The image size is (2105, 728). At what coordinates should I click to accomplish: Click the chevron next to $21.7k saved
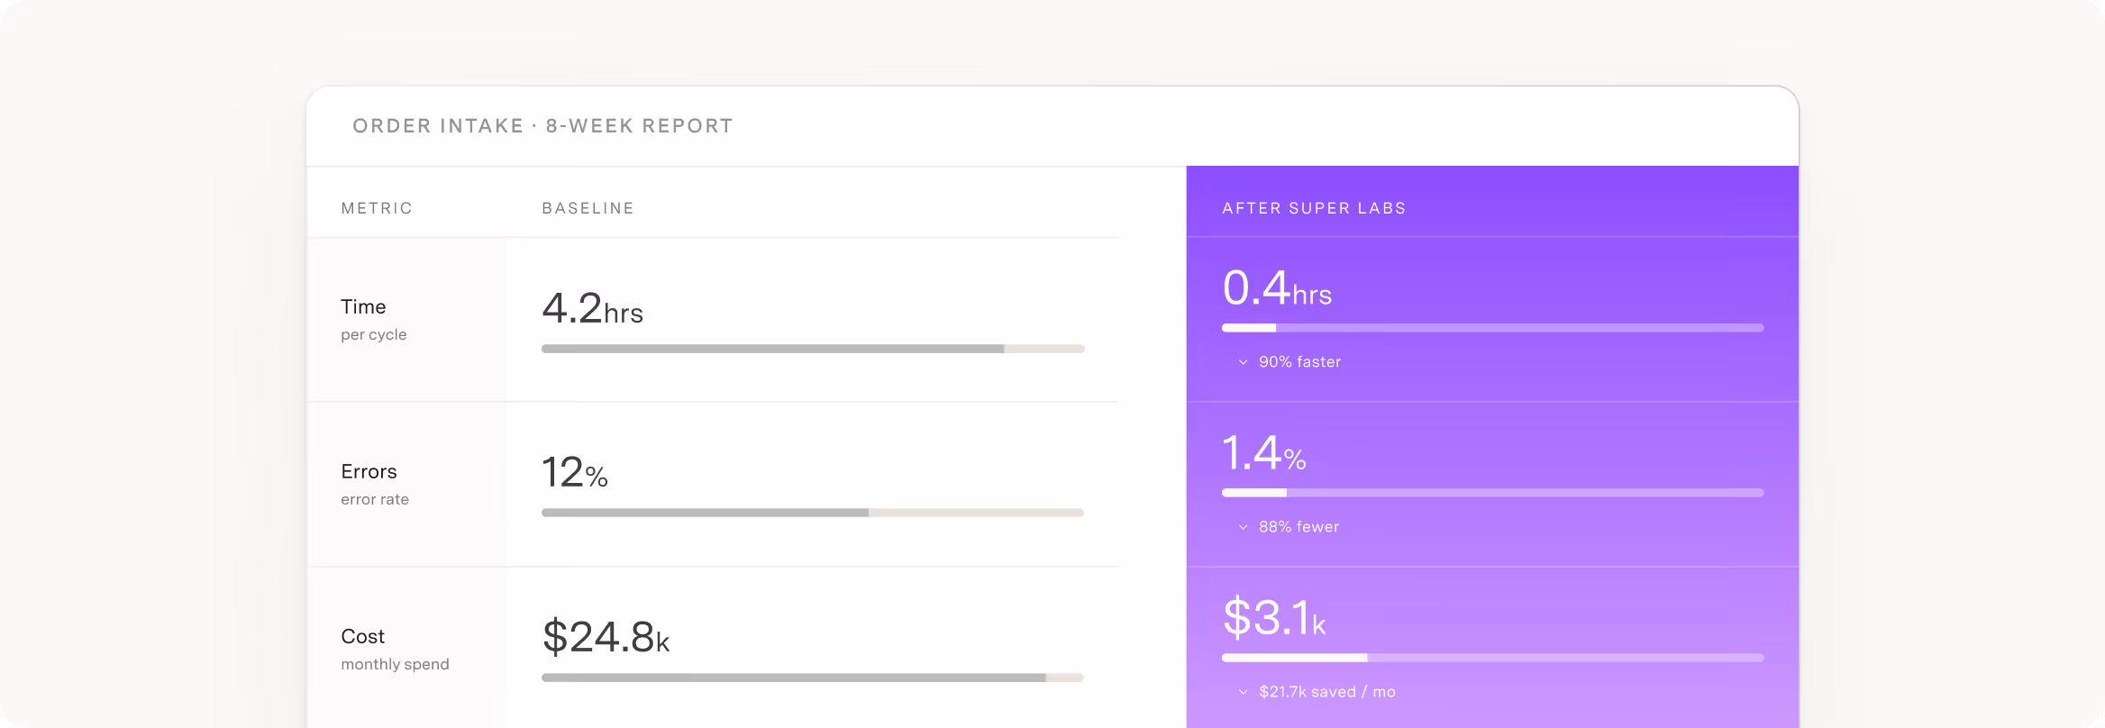[1243, 692]
